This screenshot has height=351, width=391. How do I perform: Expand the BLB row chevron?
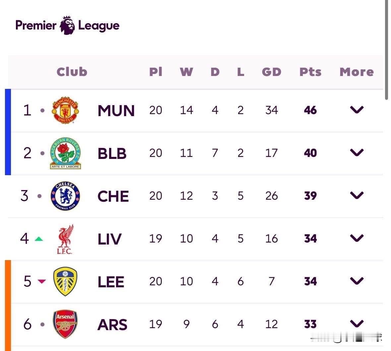(x=357, y=153)
